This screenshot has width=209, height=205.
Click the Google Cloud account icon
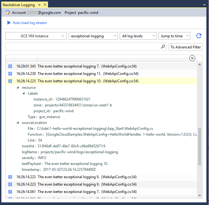[8, 13]
